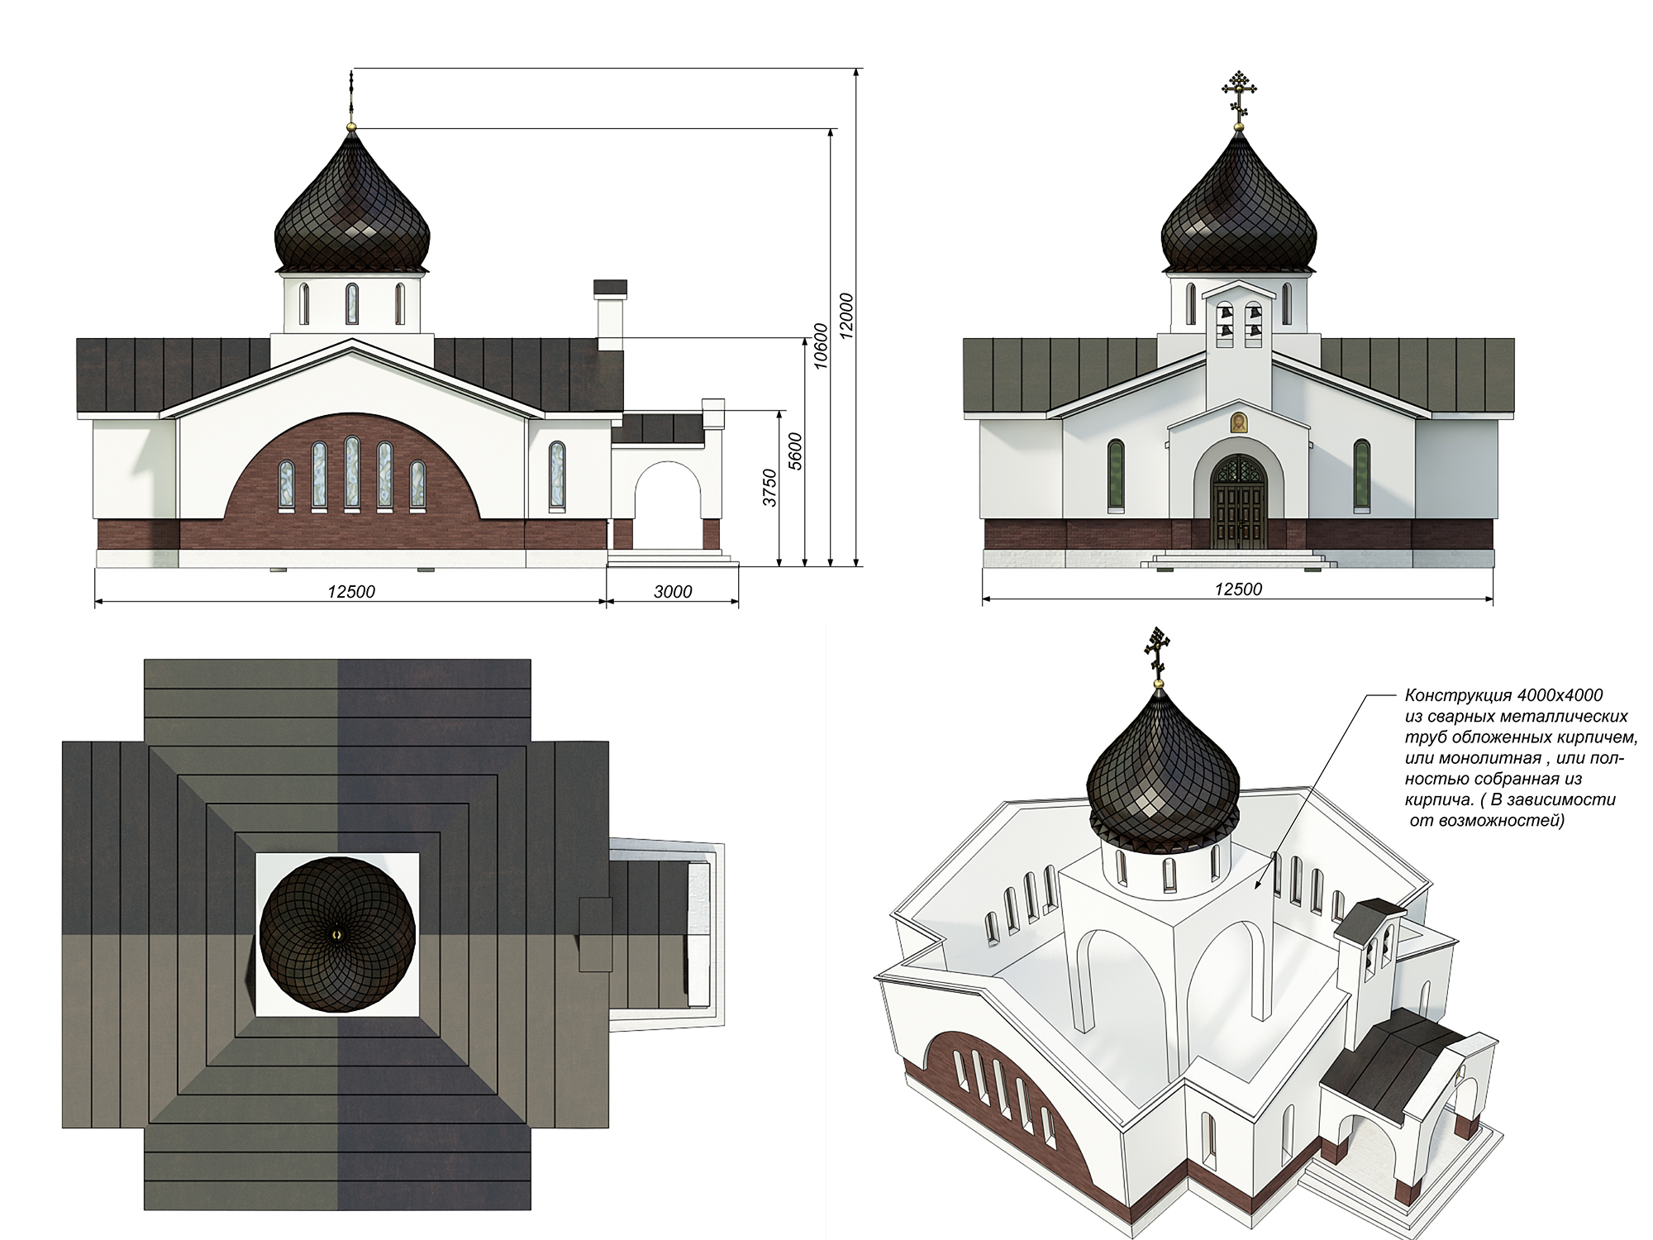Select the cross atop the front elevation dome
Viewport: 1653px width, 1240px height.
click(x=1238, y=99)
